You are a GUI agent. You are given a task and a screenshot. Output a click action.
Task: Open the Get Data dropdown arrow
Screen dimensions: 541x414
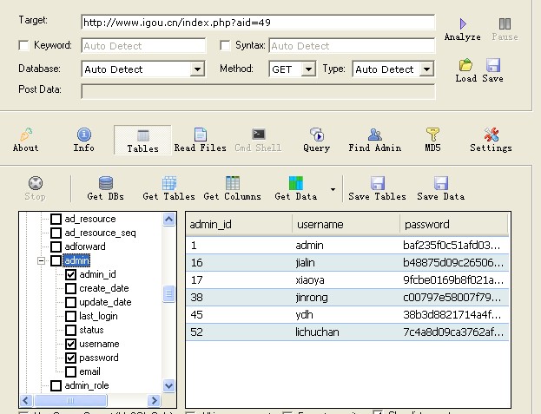pos(333,189)
